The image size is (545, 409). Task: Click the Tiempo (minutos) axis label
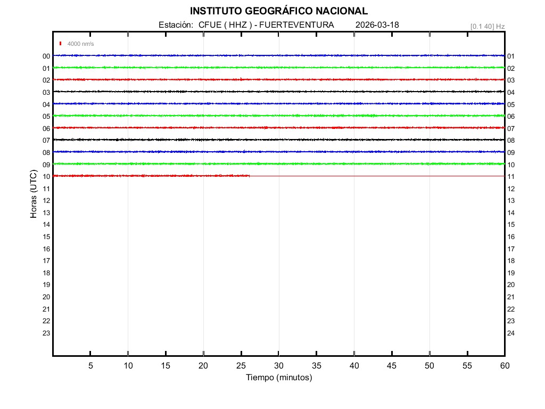tap(278, 378)
